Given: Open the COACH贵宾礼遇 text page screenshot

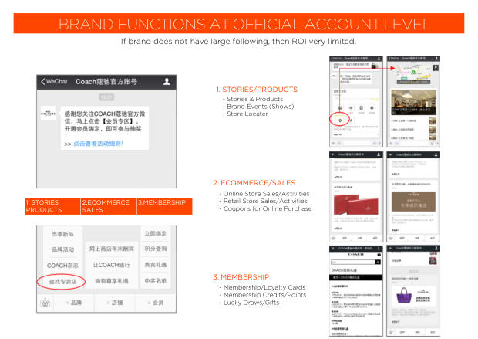Looking at the screenshot, I should 355,290.
